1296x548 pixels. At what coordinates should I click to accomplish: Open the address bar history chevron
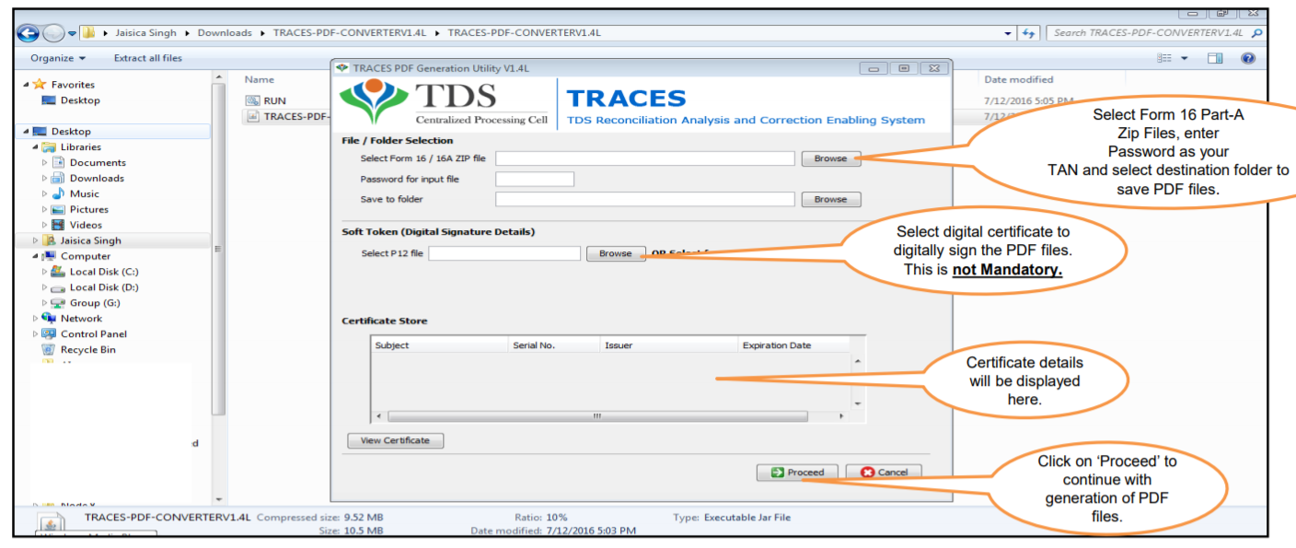[1009, 32]
